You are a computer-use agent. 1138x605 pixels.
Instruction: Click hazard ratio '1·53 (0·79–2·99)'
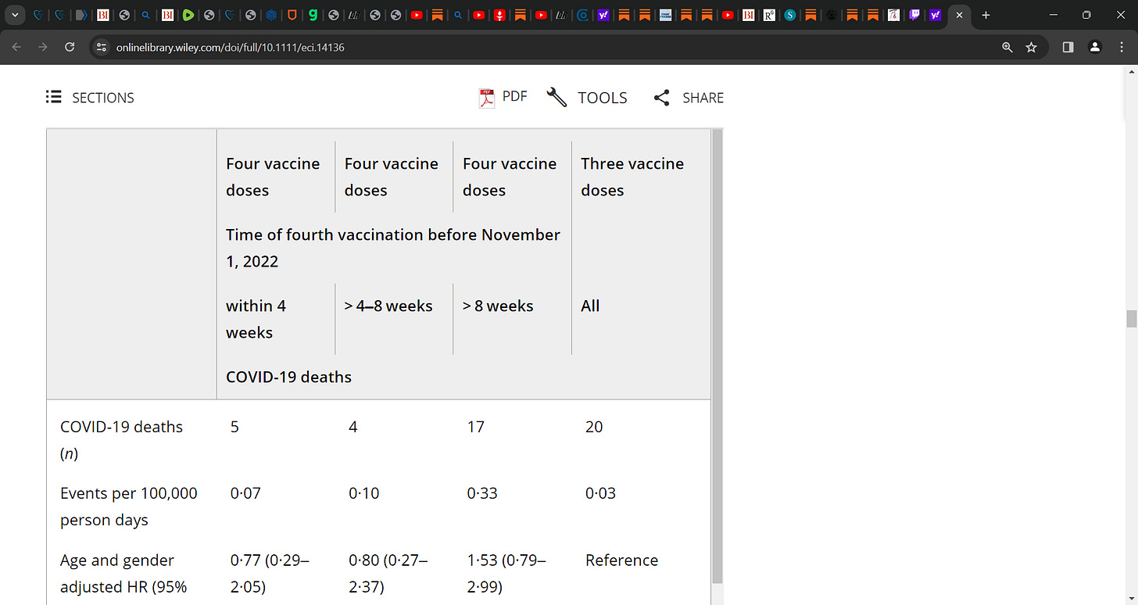(506, 573)
